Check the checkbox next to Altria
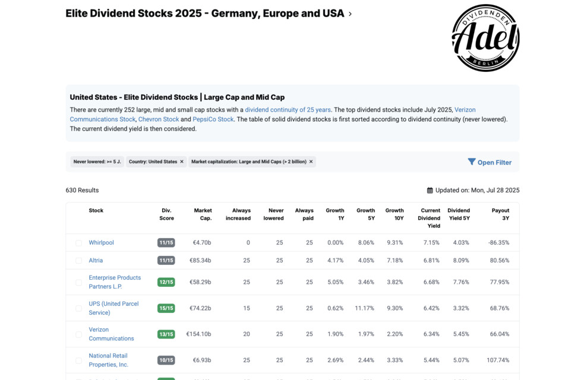Image resolution: width=587 pixels, height=380 pixels. coord(78,260)
